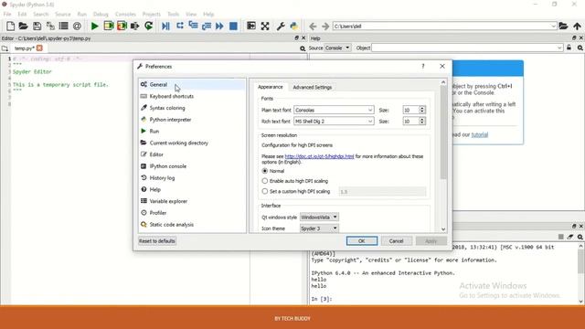
Task: Click the Save file toolbar icon
Action: (x=37, y=26)
